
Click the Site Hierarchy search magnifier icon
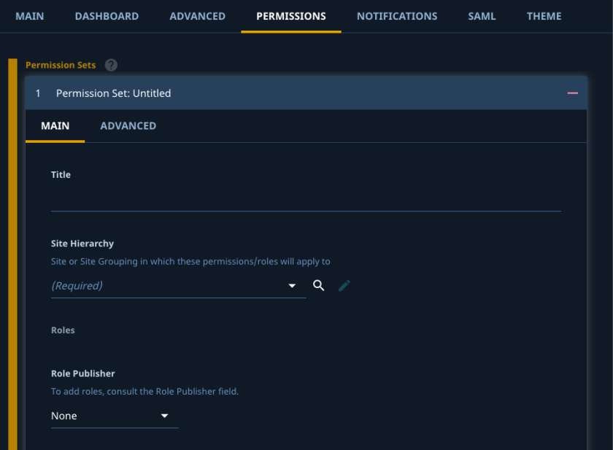318,286
